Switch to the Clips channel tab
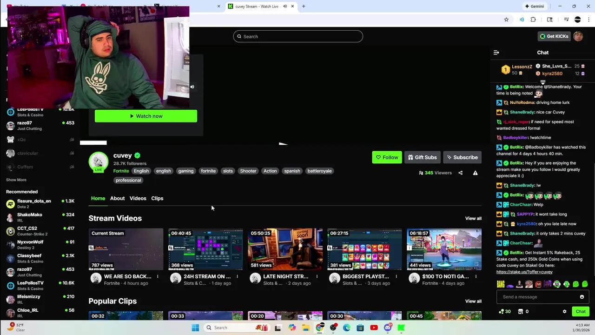Viewport: 595px width, 335px height. 157,198
